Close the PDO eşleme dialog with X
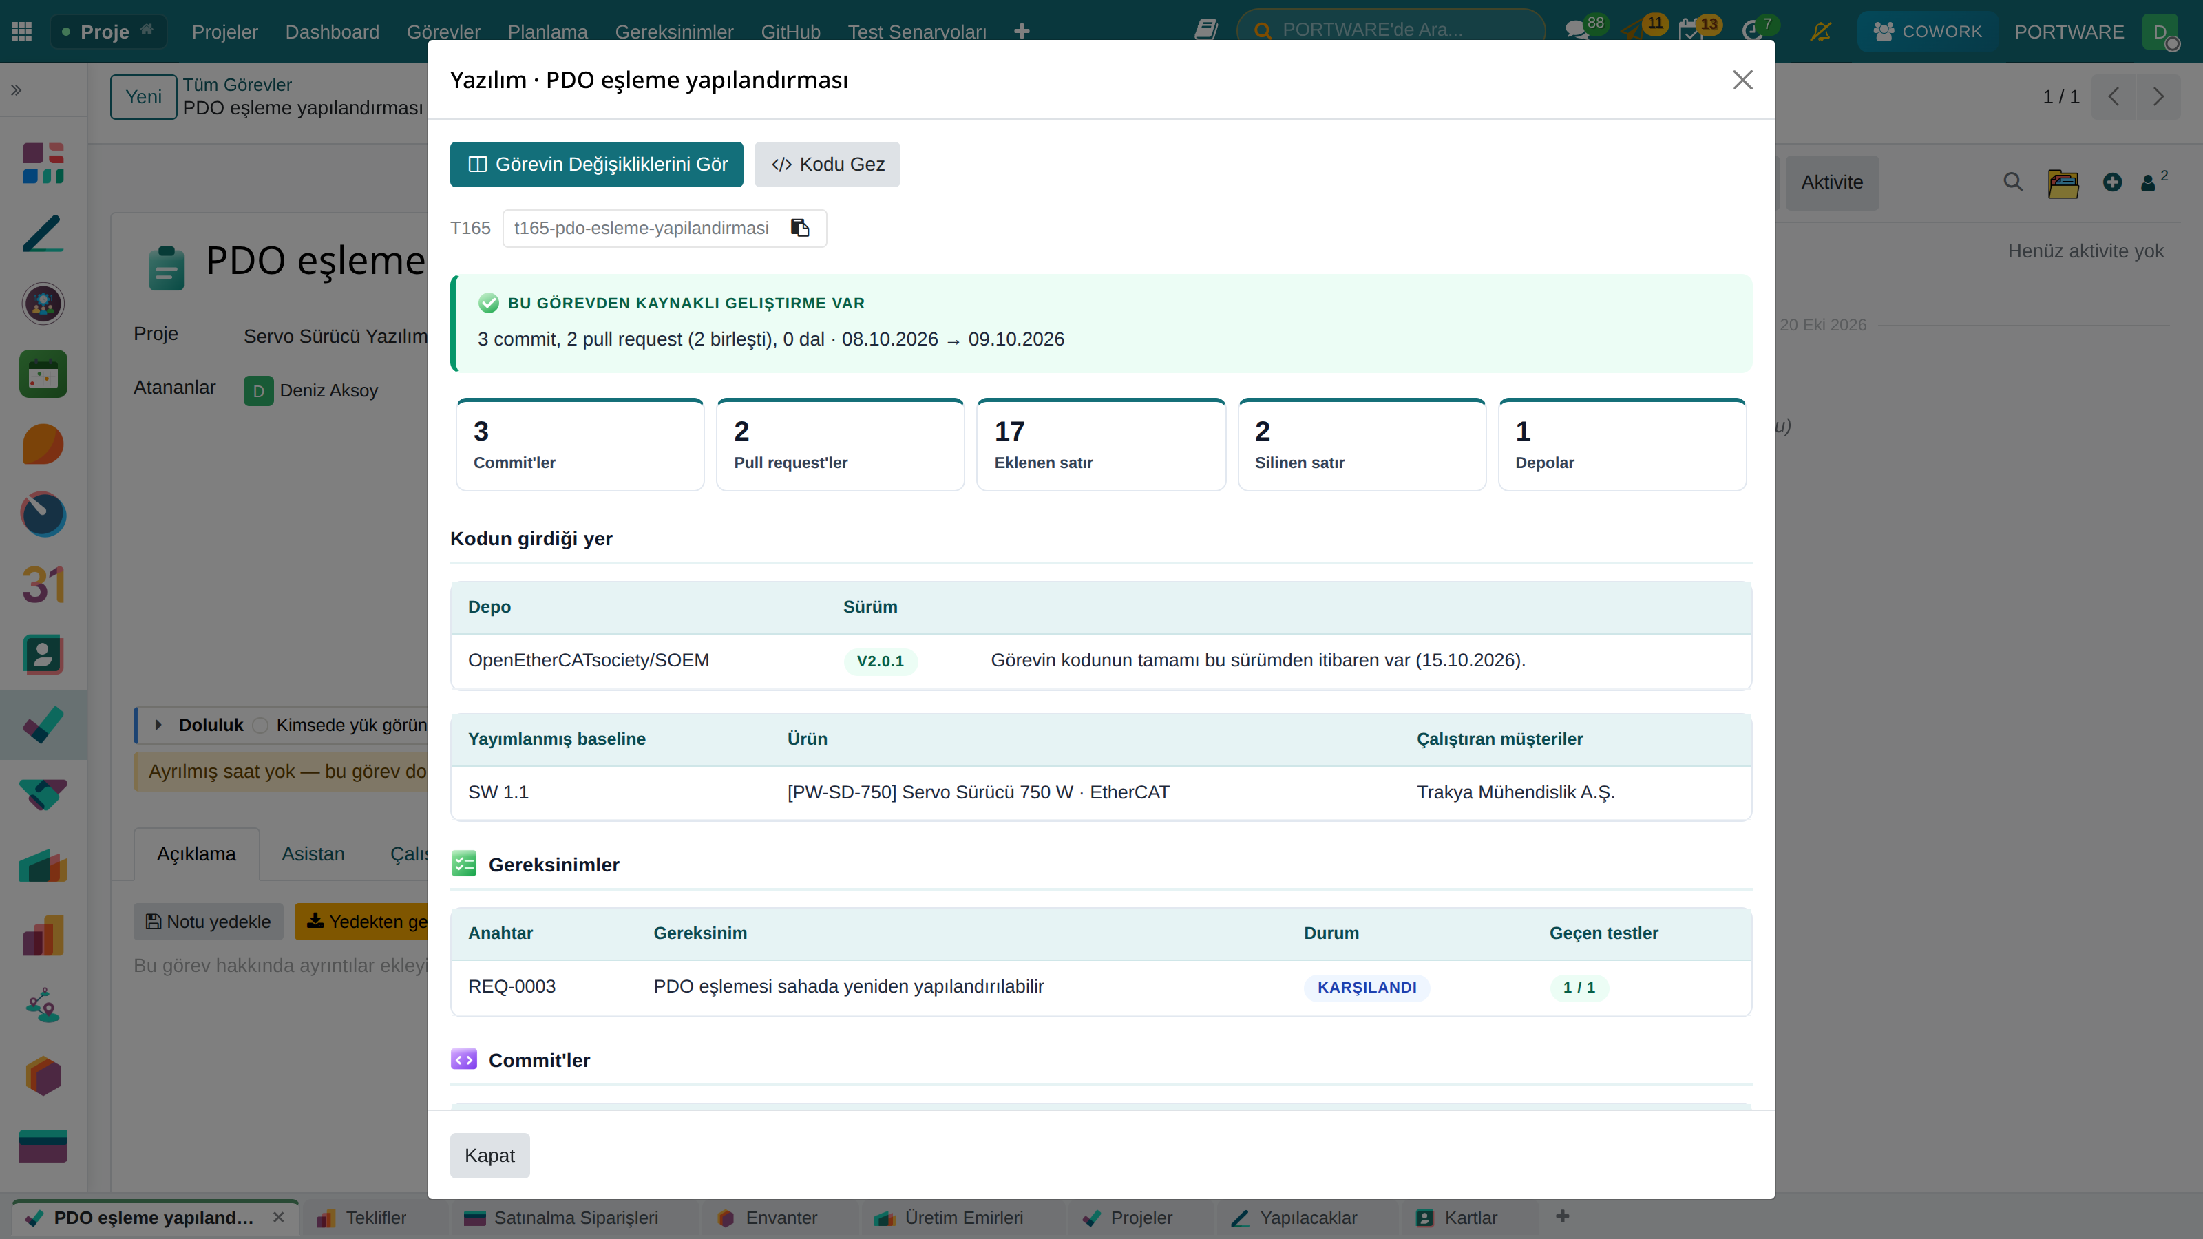The image size is (2203, 1239). pos(1742,80)
